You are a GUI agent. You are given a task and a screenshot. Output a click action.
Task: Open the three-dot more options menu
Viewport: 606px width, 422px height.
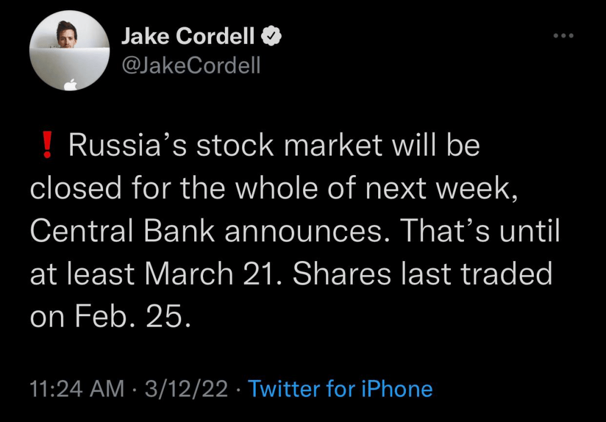pyautogui.click(x=563, y=36)
